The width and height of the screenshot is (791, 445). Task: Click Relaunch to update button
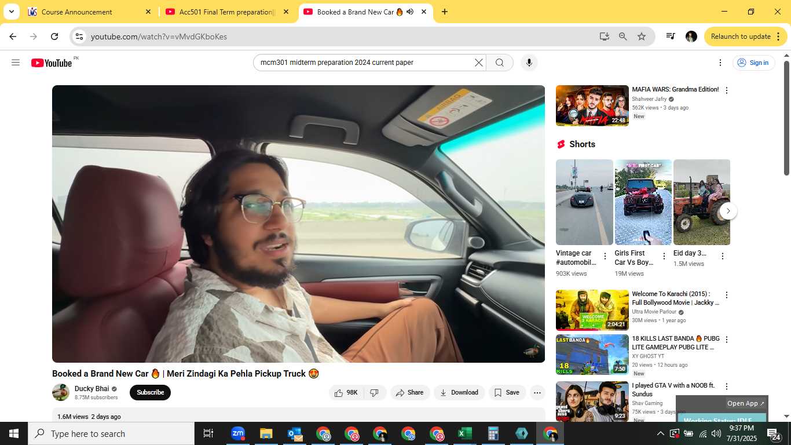(x=741, y=37)
